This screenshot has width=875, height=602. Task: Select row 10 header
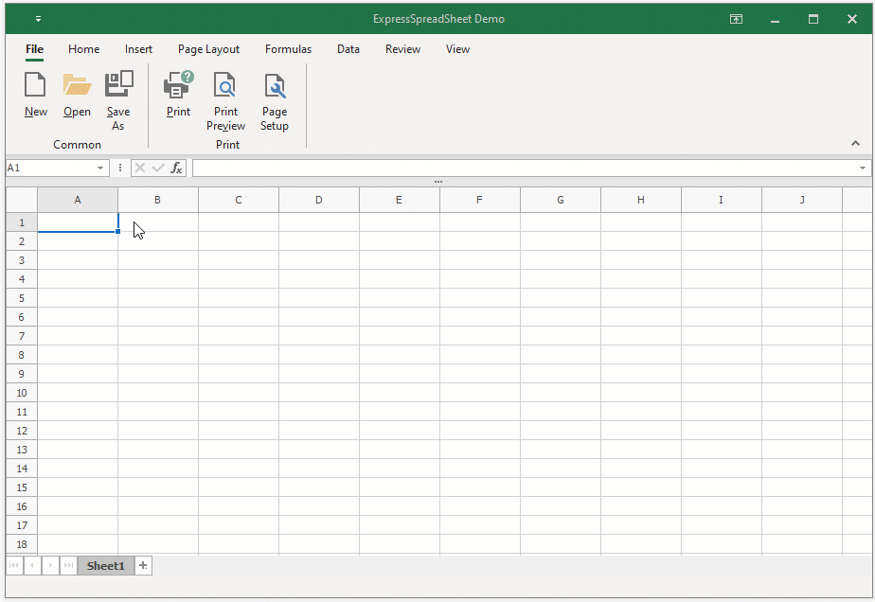(x=22, y=393)
